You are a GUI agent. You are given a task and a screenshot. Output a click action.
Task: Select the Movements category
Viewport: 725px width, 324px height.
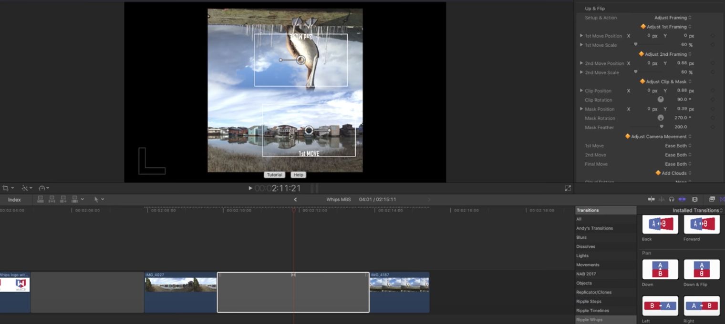[x=606, y=265]
